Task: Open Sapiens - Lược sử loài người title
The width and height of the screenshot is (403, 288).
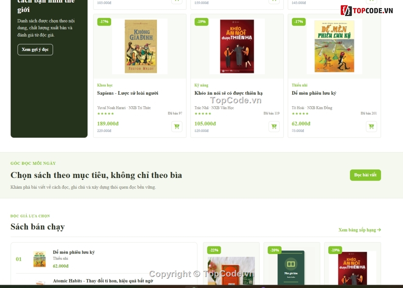Action: click(128, 93)
